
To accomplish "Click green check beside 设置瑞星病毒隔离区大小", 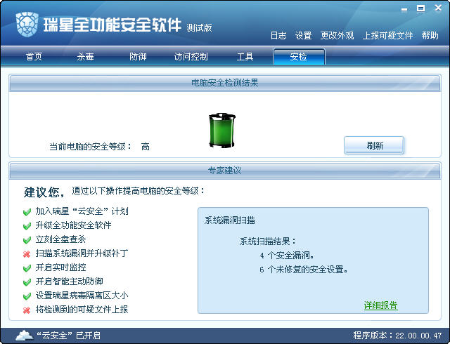I will tap(27, 296).
